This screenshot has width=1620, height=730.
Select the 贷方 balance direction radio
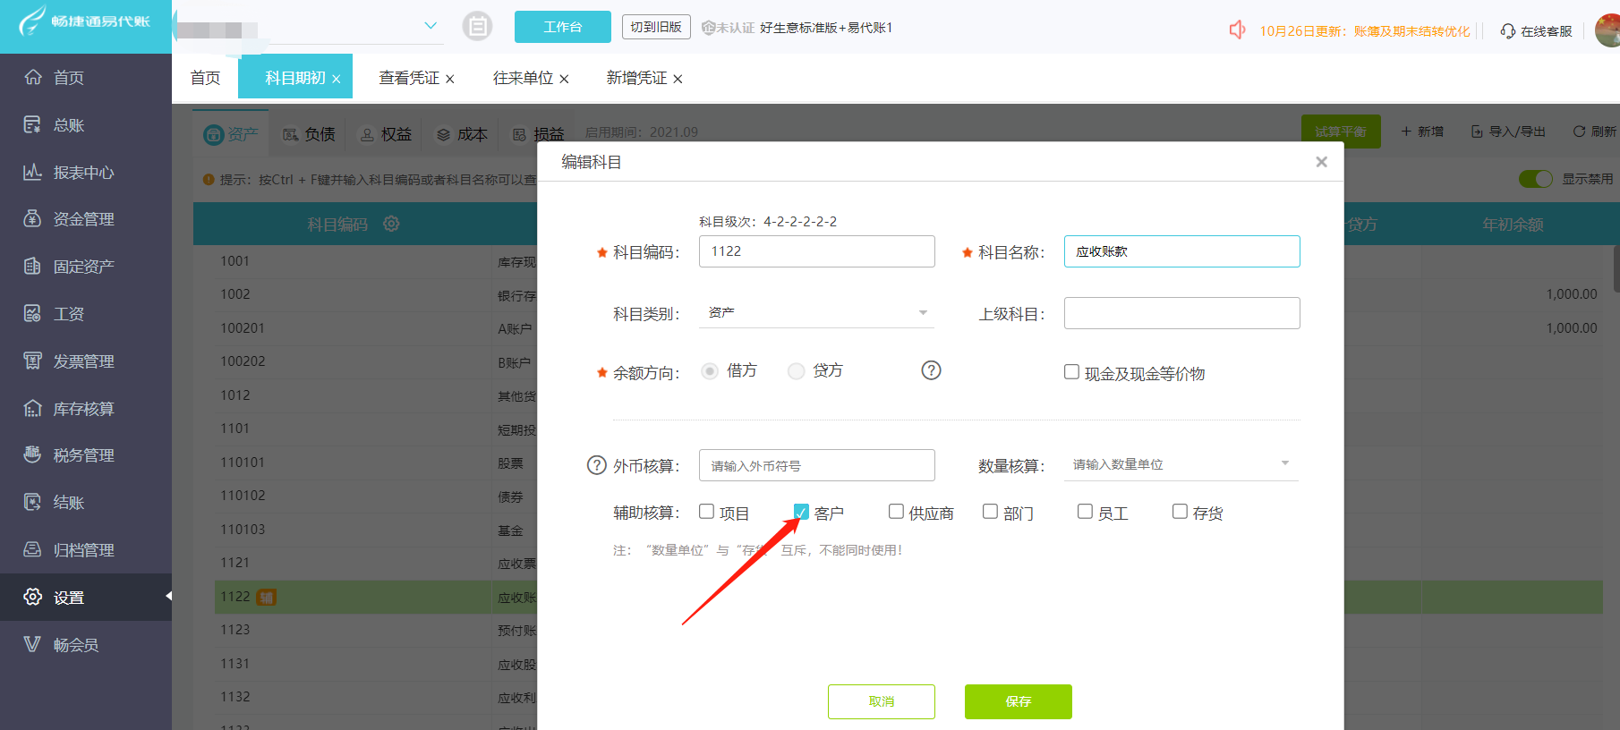click(x=796, y=370)
